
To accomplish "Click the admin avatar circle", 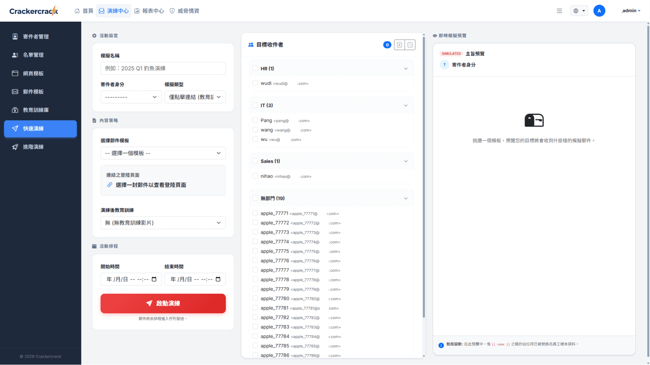I will pos(599,11).
